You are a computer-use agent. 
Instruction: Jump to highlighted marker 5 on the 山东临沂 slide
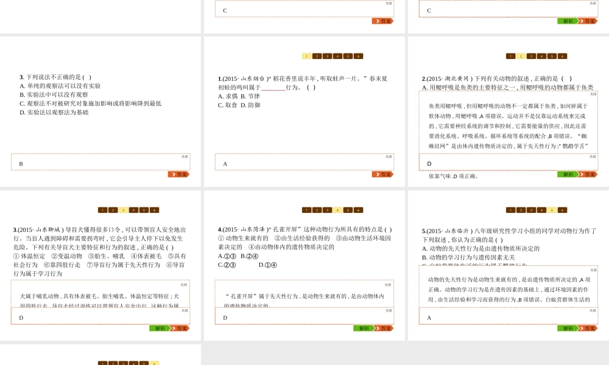tap(552, 210)
